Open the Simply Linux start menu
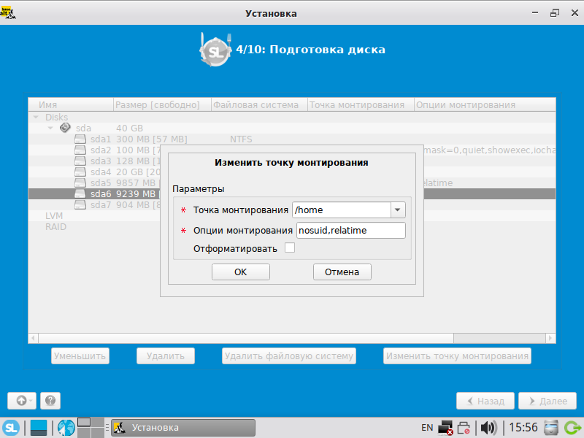Image resolution: width=584 pixels, height=438 pixels. click(x=11, y=428)
